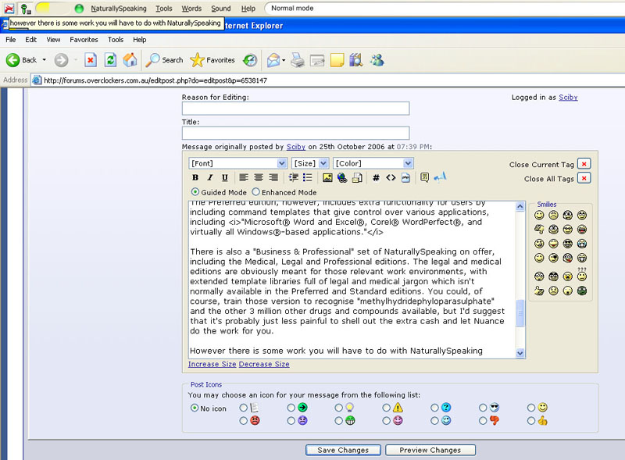Screen dimensions: 625x460
Task: Choose the warning triangle post icon radio
Action: pos(386,408)
